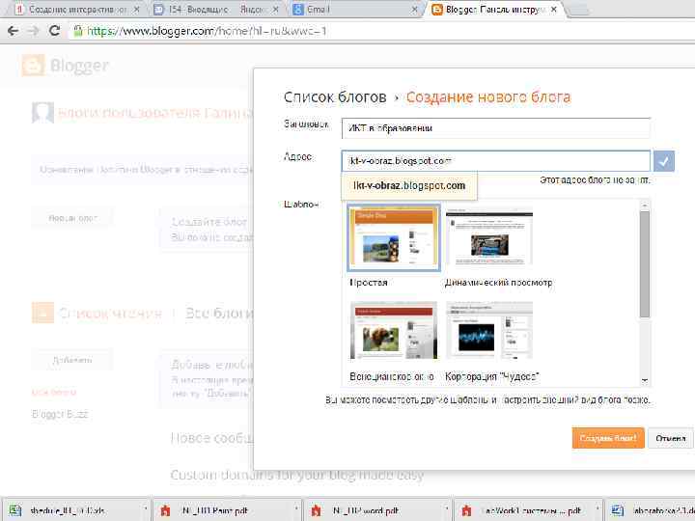Open the word.pdf download file icon
695x521 pixels.
coord(316,510)
